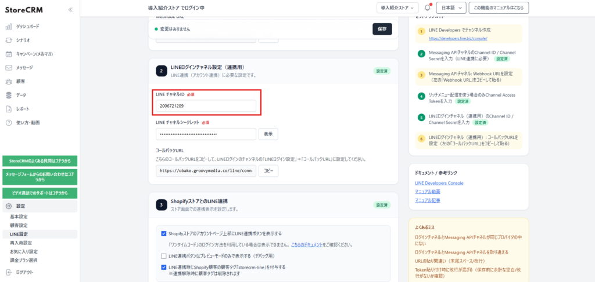The height and width of the screenshot is (282, 595).
Task: Open the 日本語 language dropdown
Action: 451,8
